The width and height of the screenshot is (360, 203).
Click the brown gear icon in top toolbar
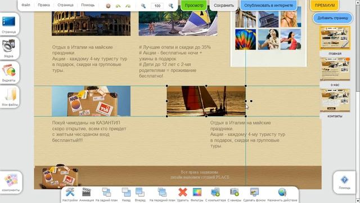tap(108, 6)
